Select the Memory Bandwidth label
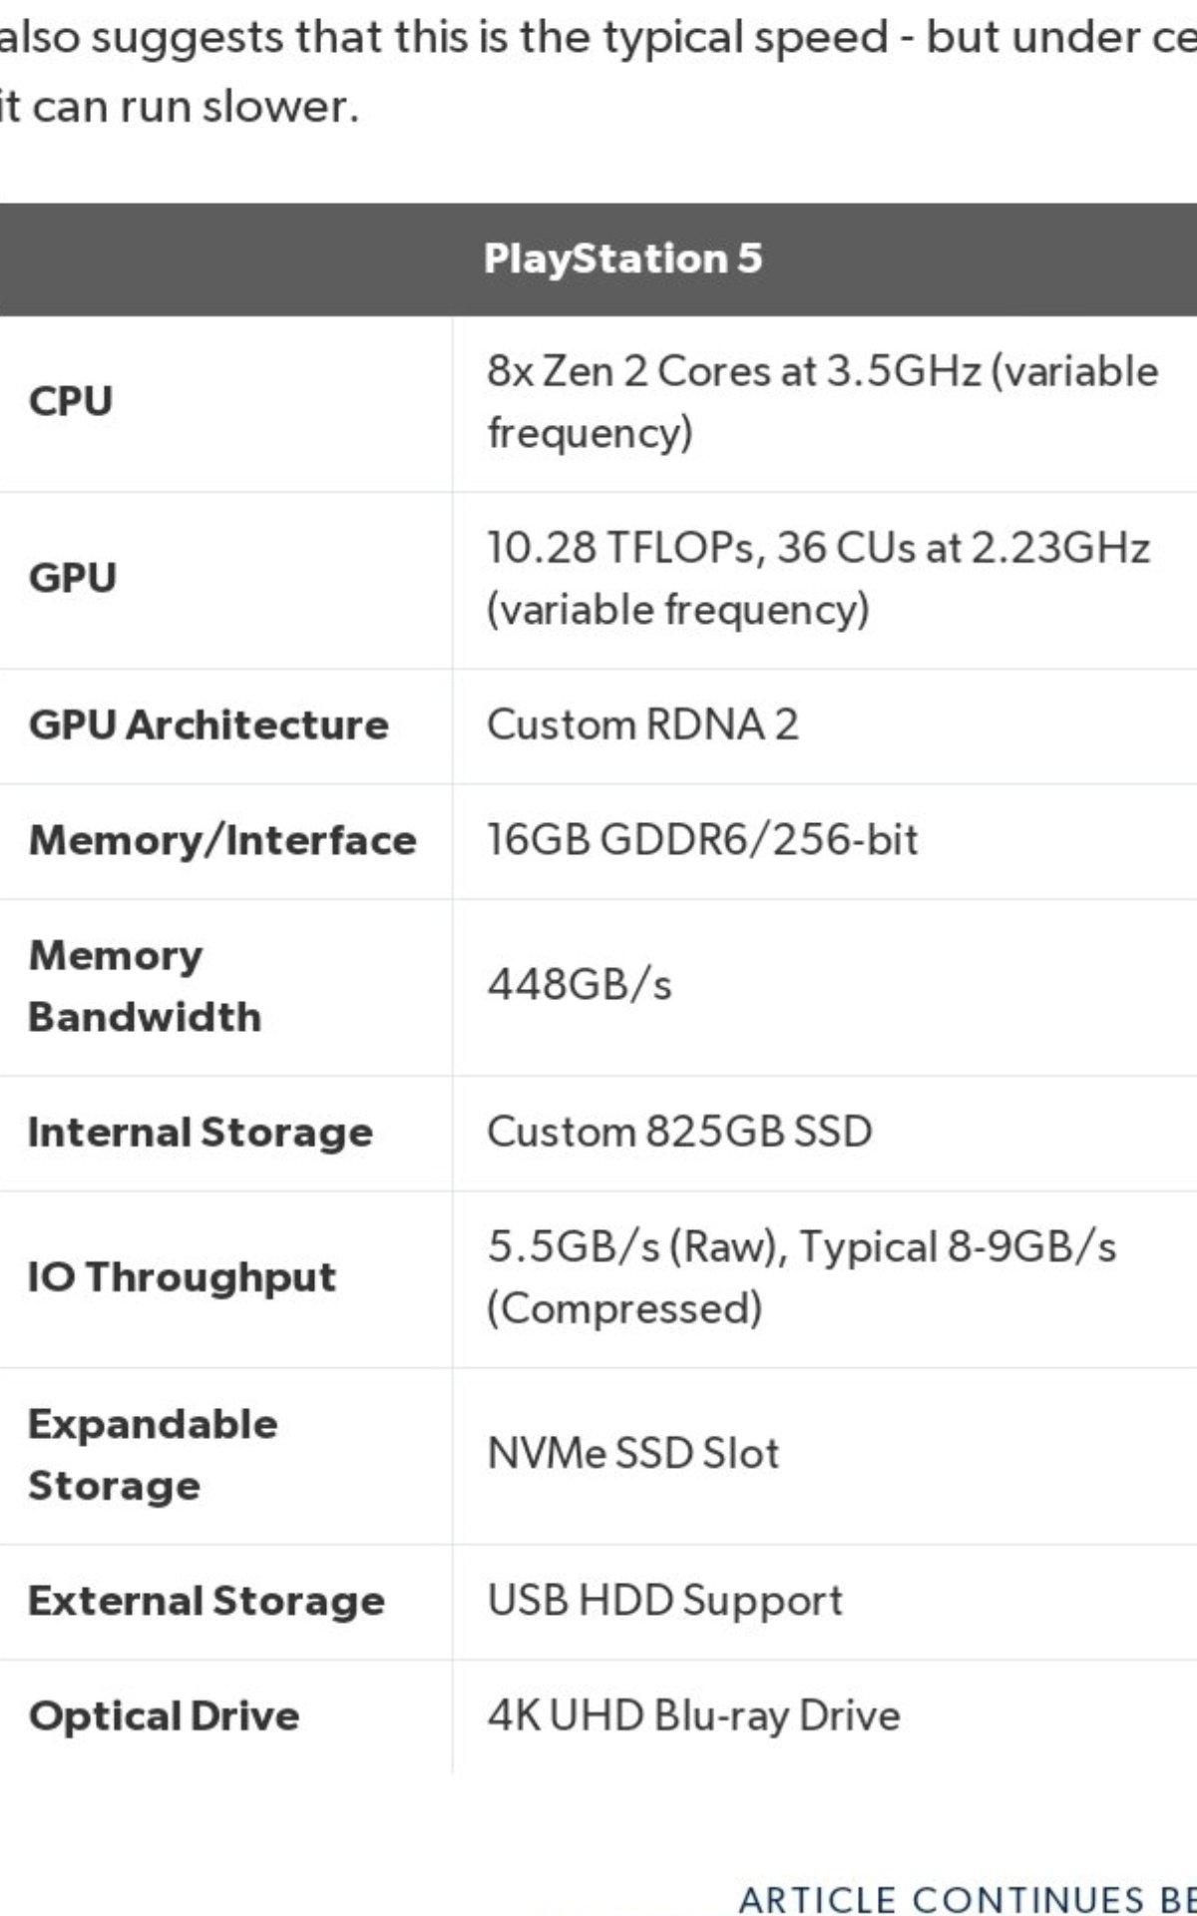The width and height of the screenshot is (1197, 1916). tap(146, 986)
